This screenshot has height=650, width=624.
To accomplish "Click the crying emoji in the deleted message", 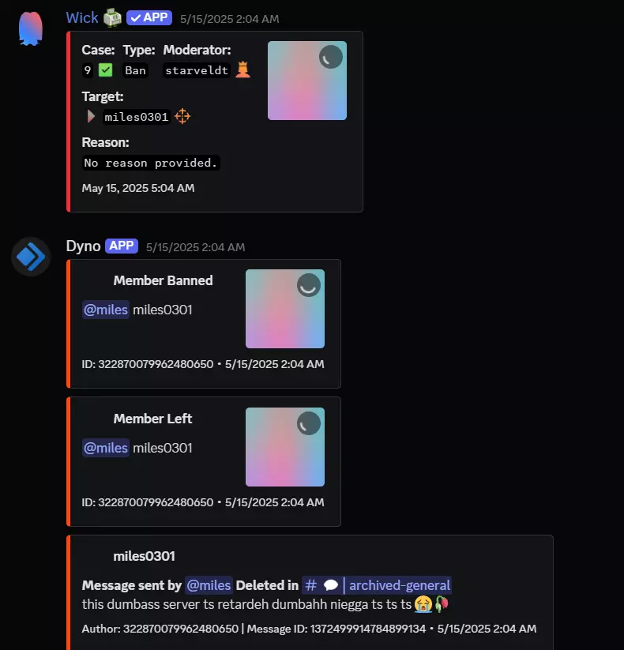I will click(423, 604).
